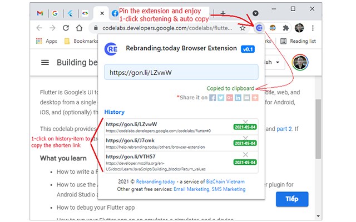The height and width of the screenshot is (222, 356).
Task: Bookmark this page with the star
Action: (243, 28)
